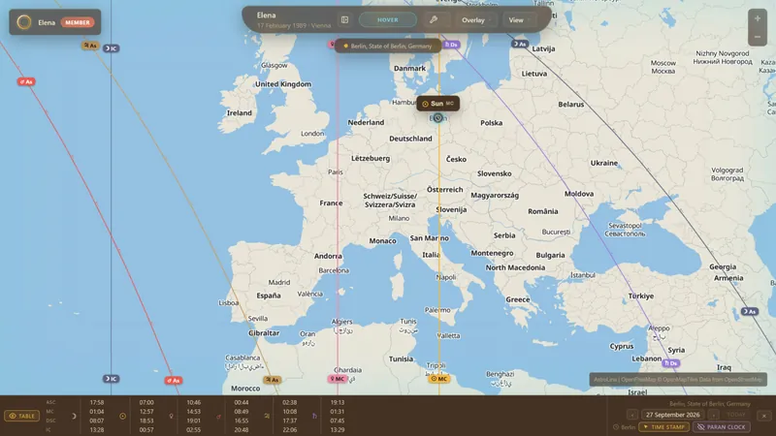The width and height of the screenshot is (776, 436).
Task: Select the Mars glyph in the table
Action: tap(219, 417)
